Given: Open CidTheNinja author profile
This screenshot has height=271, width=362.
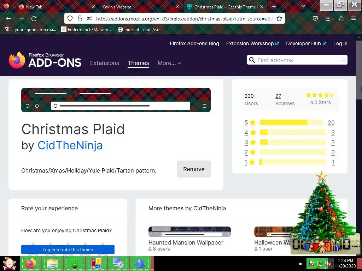Looking at the screenshot, I should pyautogui.click(x=70, y=145).
